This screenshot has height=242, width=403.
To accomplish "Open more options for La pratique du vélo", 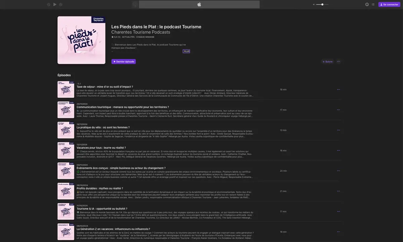I will point(339,130).
